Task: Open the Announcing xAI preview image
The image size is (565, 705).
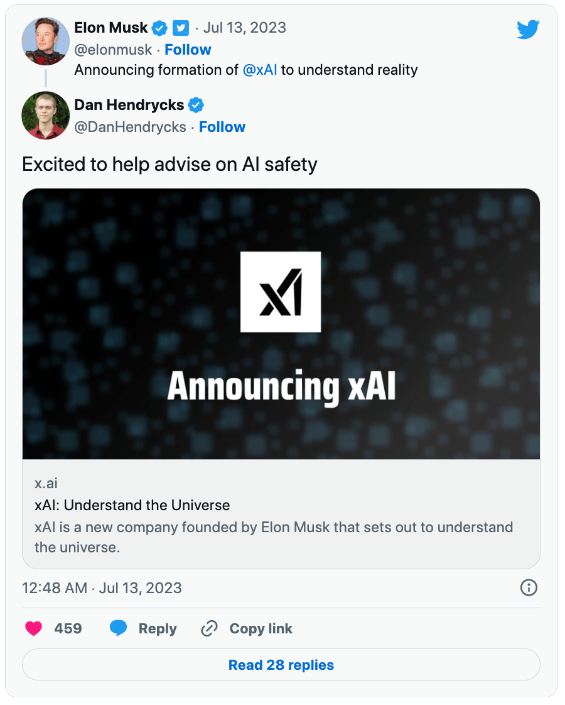Action: click(281, 324)
